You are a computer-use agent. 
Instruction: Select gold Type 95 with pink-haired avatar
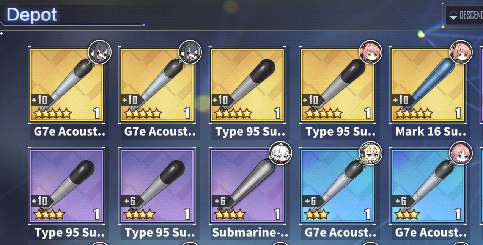(x=338, y=85)
